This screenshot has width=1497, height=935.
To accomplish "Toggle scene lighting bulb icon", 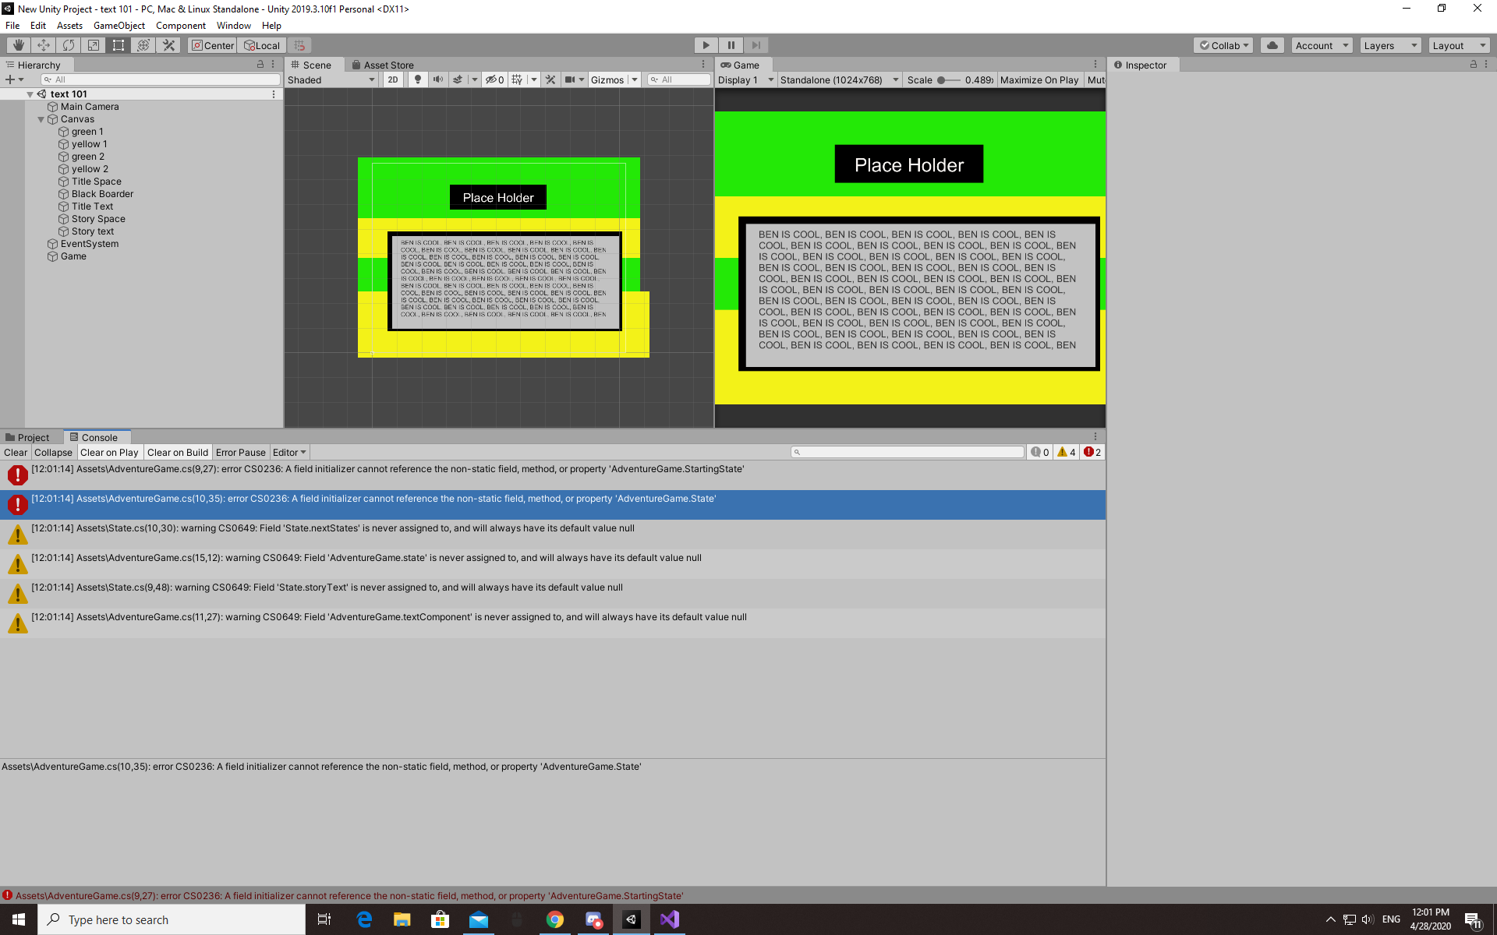I will click(x=418, y=79).
